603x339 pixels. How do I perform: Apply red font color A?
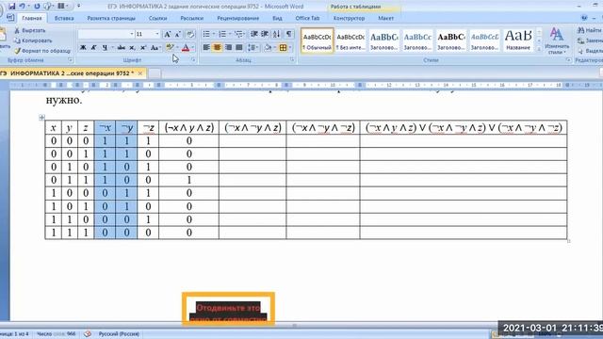point(186,48)
